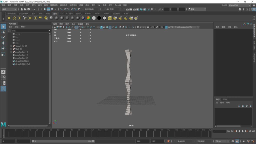Open the ACES 1.0 SDR-video view transform dropdown
The image size is (256, 144).
click(x=183, y=27)
